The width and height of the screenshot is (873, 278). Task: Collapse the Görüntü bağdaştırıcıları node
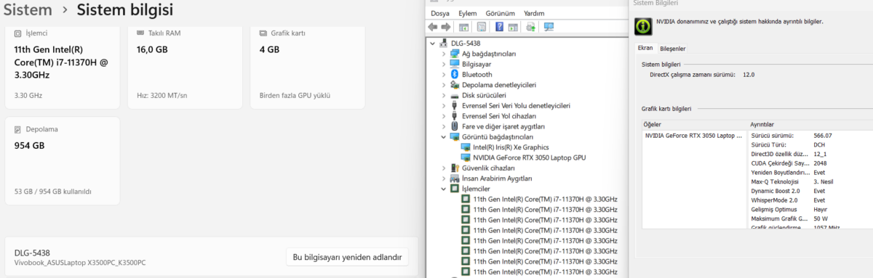point(445,136)
